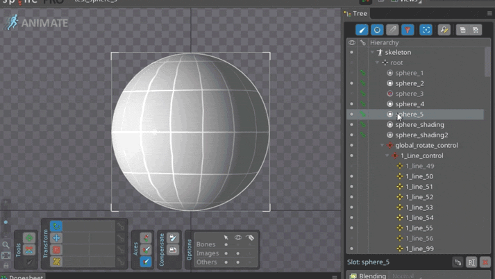Screen dimensions: 495x279
Task: Switch to the Tree panel tab
Action: (x=355, y=13)
